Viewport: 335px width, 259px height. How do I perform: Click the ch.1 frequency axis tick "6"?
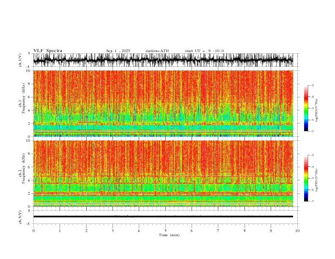click(x=29, y=97)
